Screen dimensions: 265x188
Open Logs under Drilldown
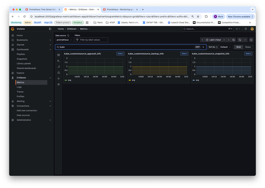[19, 87]
